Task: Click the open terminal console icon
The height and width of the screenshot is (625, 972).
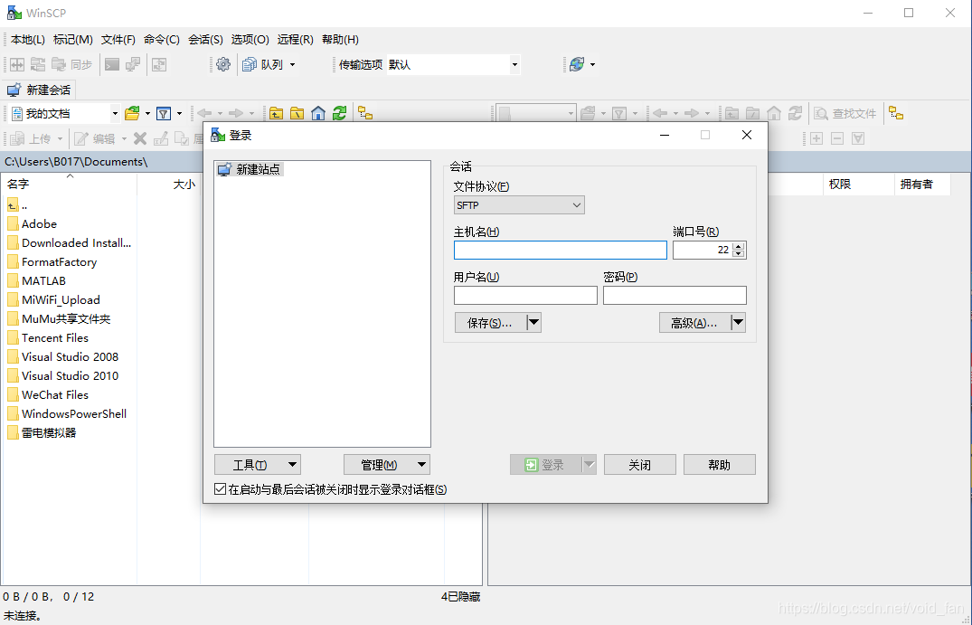Action: (x=111, y=64)
